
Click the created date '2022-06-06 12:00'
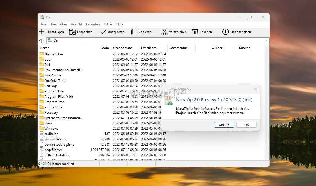click(154, 155)
